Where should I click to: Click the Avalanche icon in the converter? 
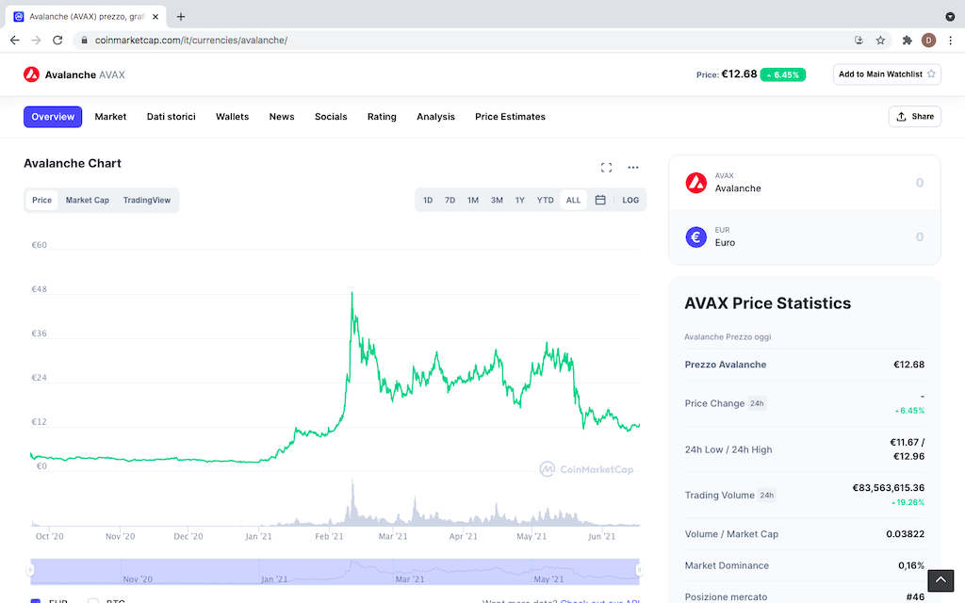point(696,183)
